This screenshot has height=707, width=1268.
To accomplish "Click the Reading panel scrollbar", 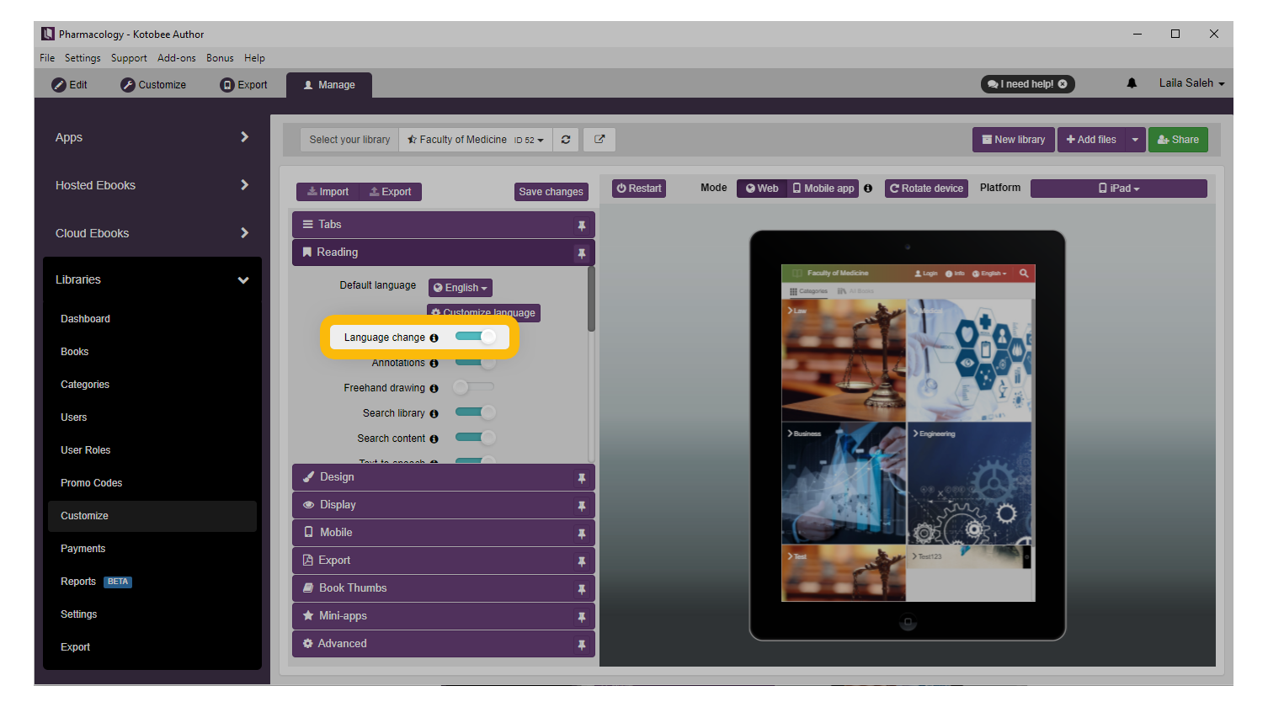I will pos(591,300).
